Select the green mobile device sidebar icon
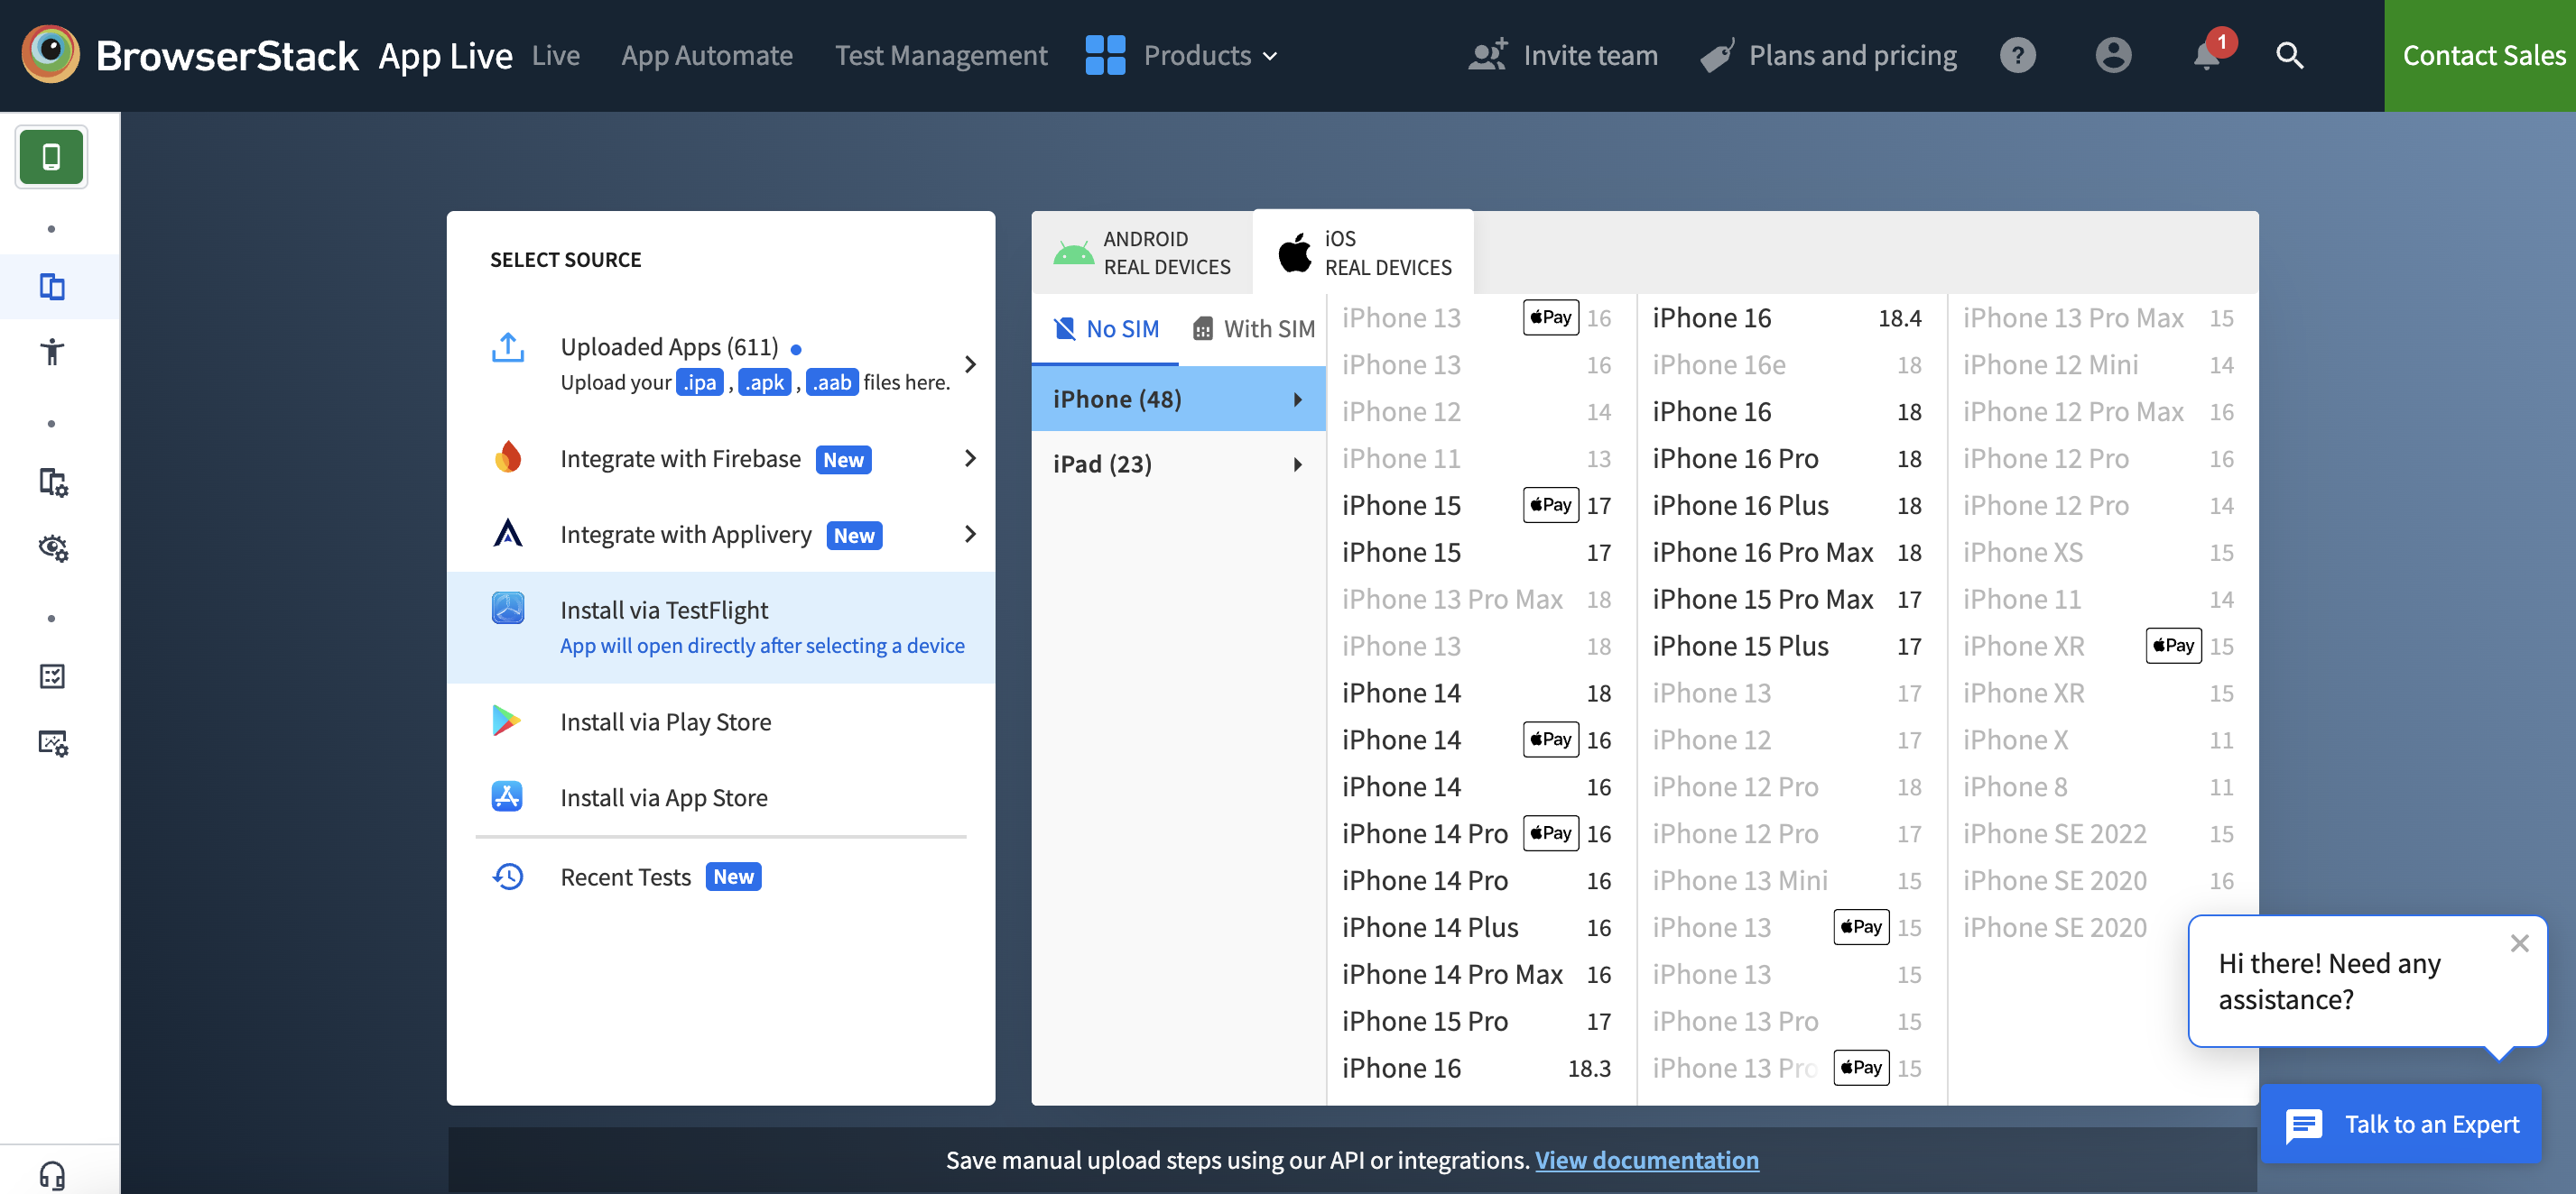 click(51, 157)
